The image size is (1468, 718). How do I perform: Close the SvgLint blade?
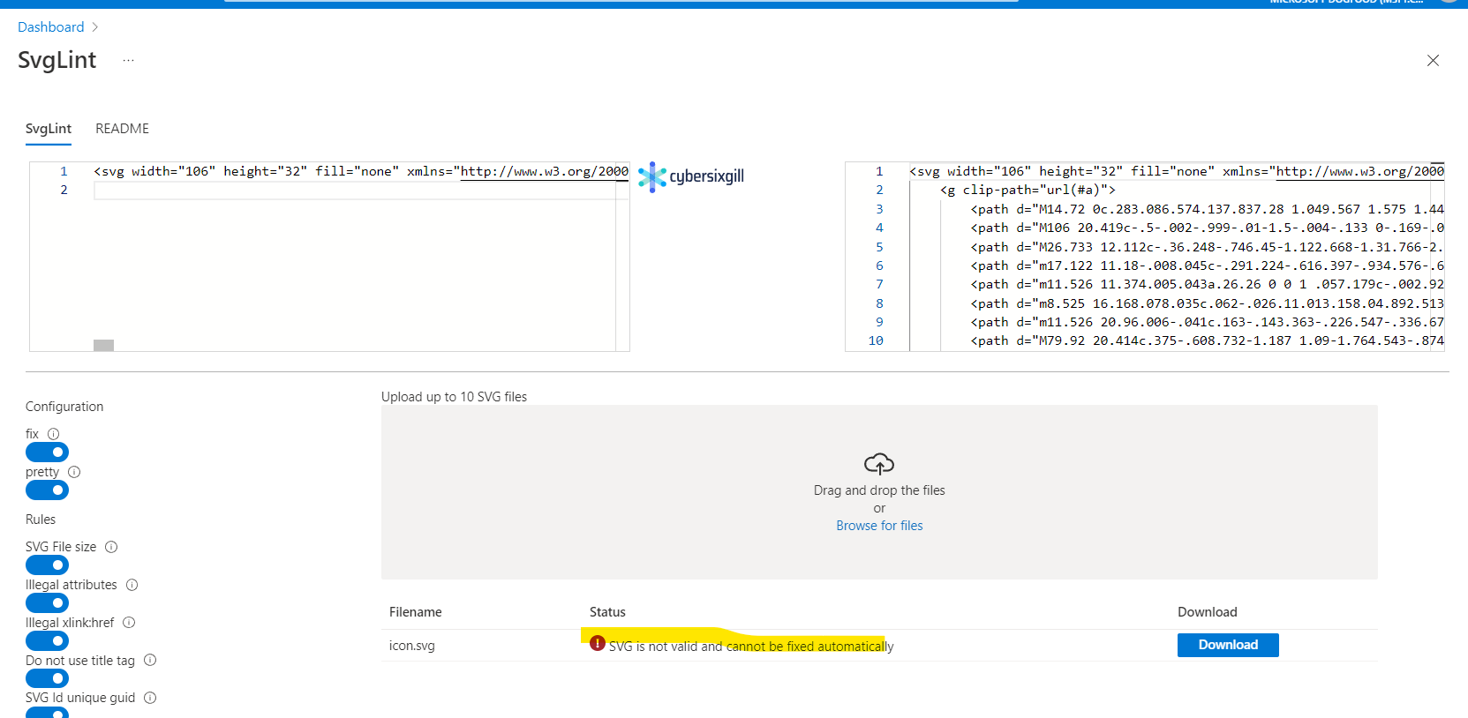point(1433,60)
